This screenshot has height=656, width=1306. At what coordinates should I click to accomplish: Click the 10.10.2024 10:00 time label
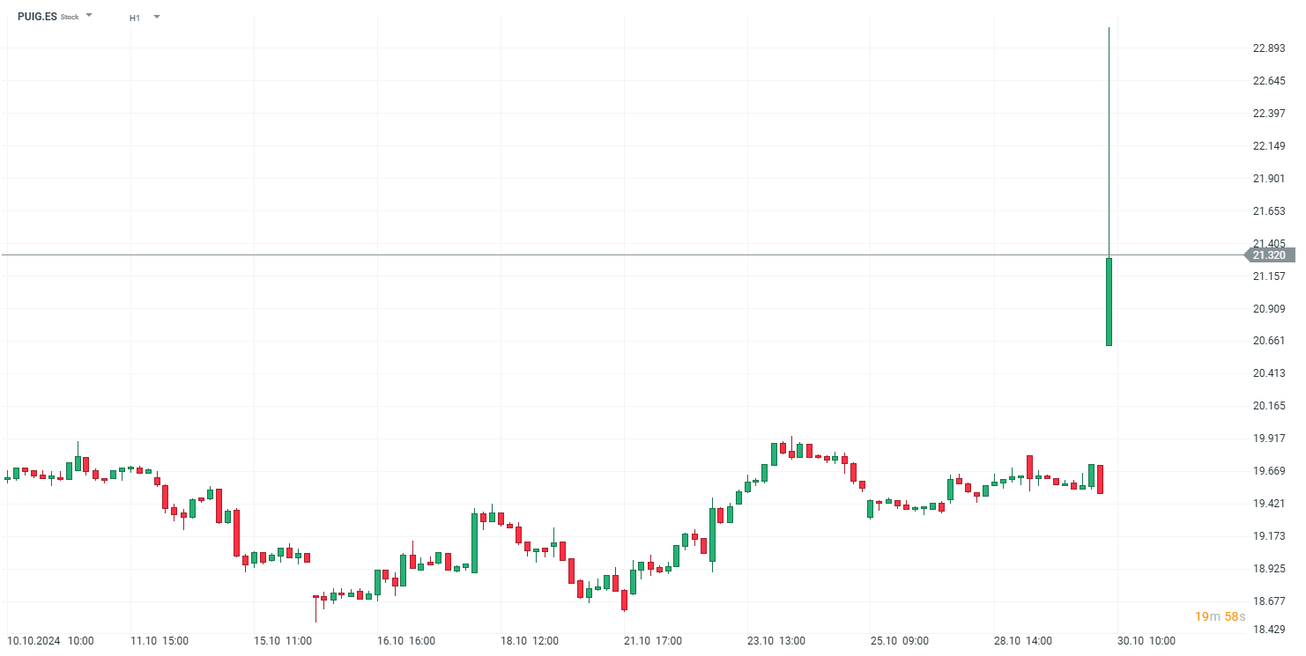(x=50, y=641)
